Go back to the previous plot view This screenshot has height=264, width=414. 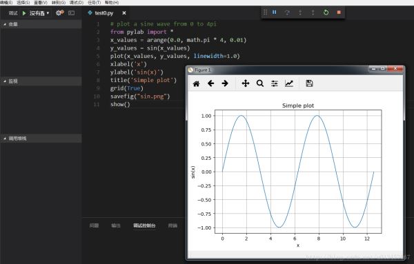coord(210,83)
